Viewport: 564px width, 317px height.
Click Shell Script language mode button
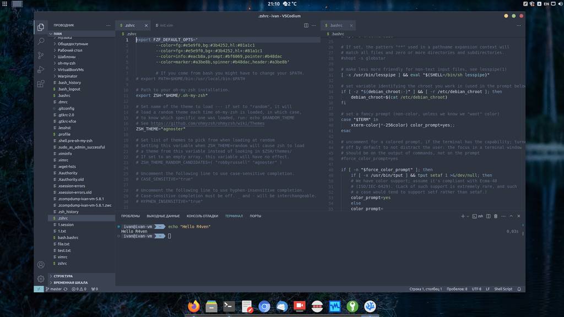(503, 289)
